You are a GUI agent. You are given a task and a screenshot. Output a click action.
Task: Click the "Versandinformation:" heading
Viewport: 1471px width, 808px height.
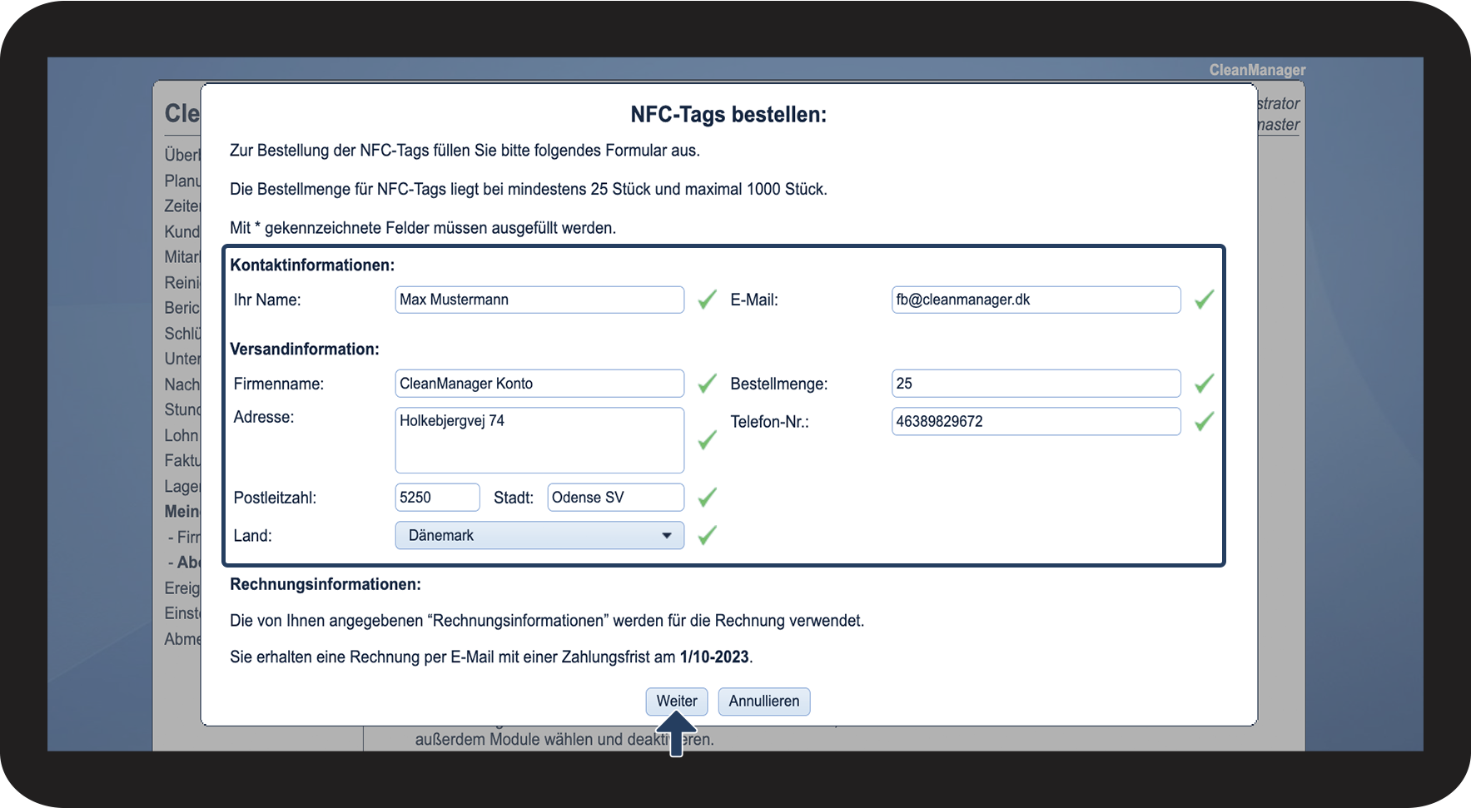pos(305,349)
